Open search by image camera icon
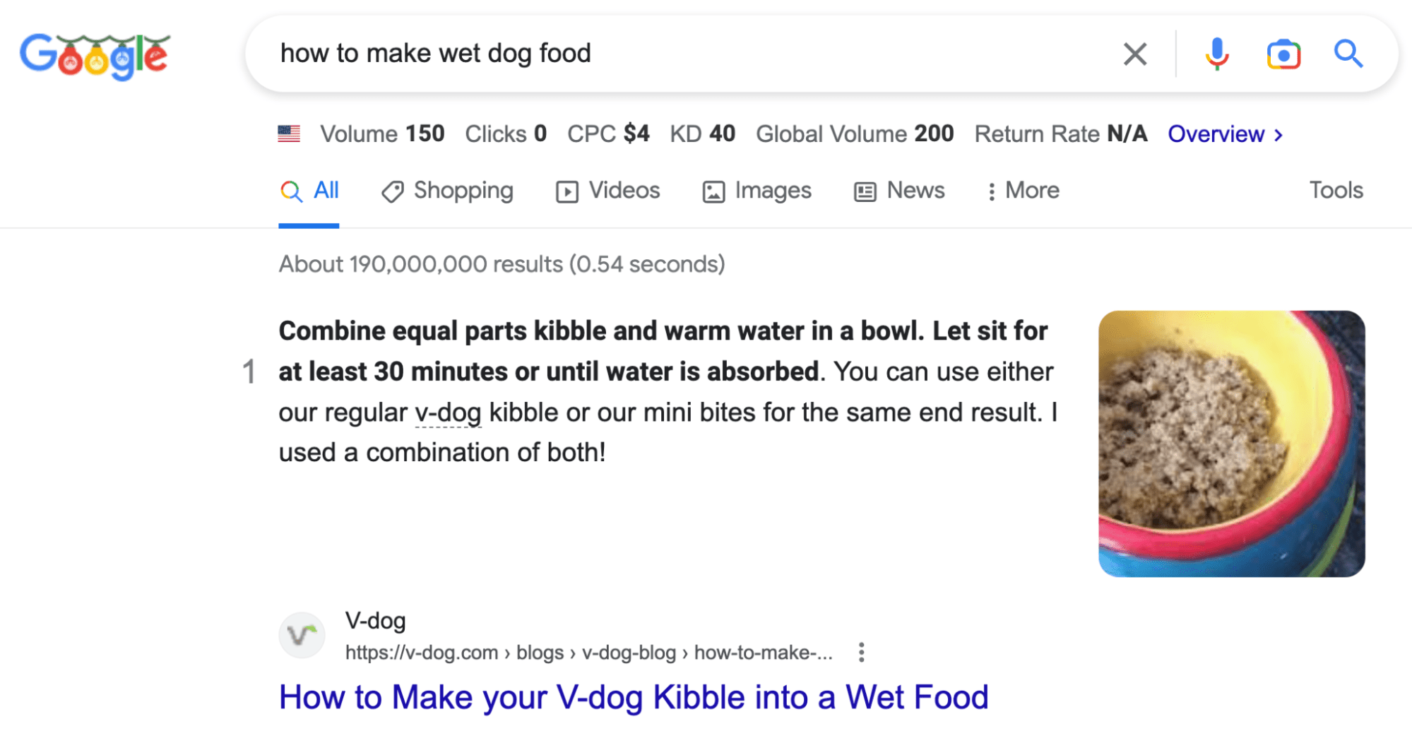 (x=1283, y=53)
